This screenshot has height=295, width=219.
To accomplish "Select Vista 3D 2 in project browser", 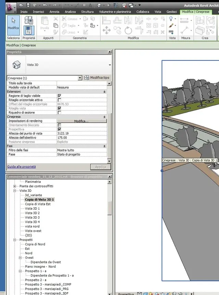I will pos(33,213).
